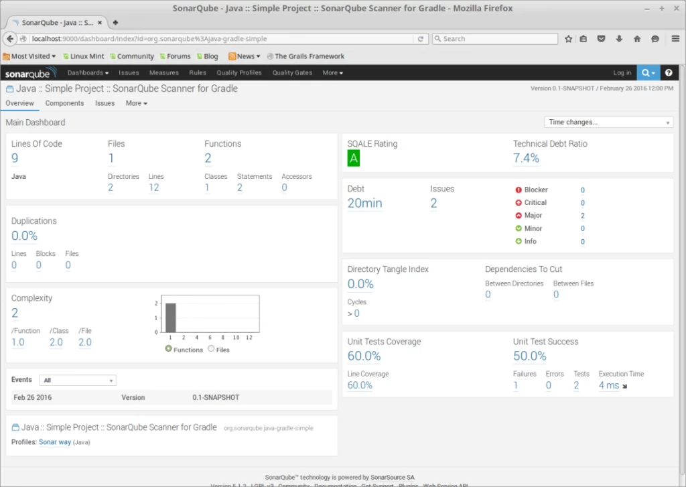Viewport: 686px width, 487px height.
Task: Open Rules in the top navigation
Action: click(198, 72)
